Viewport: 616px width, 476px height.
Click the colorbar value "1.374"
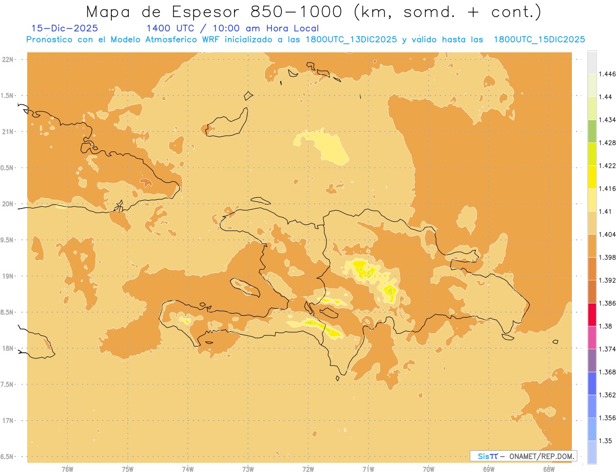coord(607,349)
